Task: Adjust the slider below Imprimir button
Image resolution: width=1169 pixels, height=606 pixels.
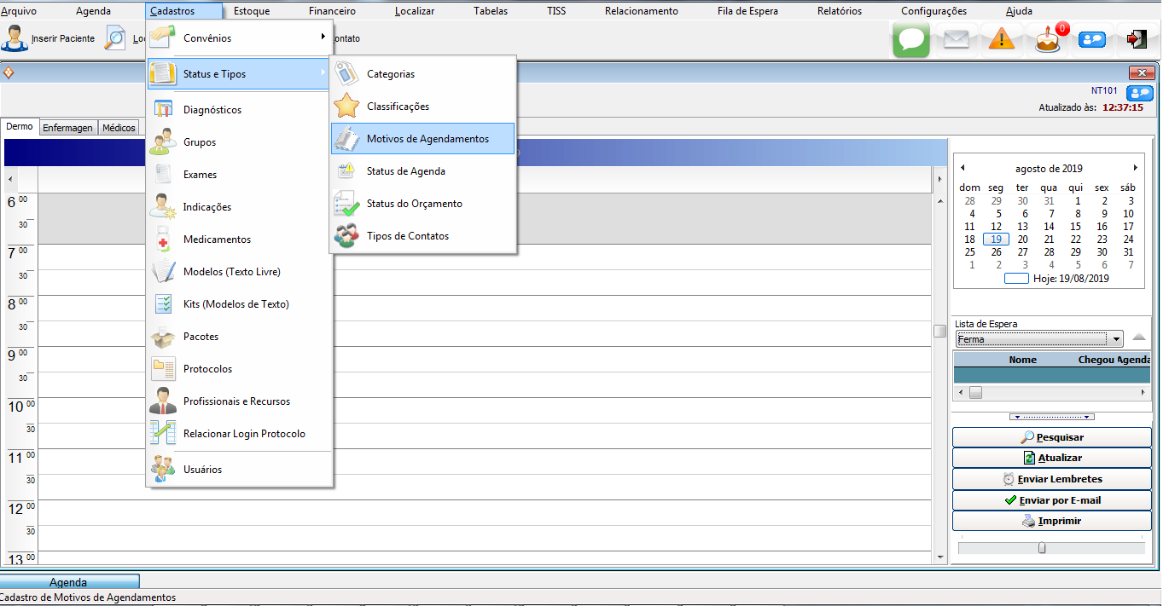Action: tap(1042, 548)
